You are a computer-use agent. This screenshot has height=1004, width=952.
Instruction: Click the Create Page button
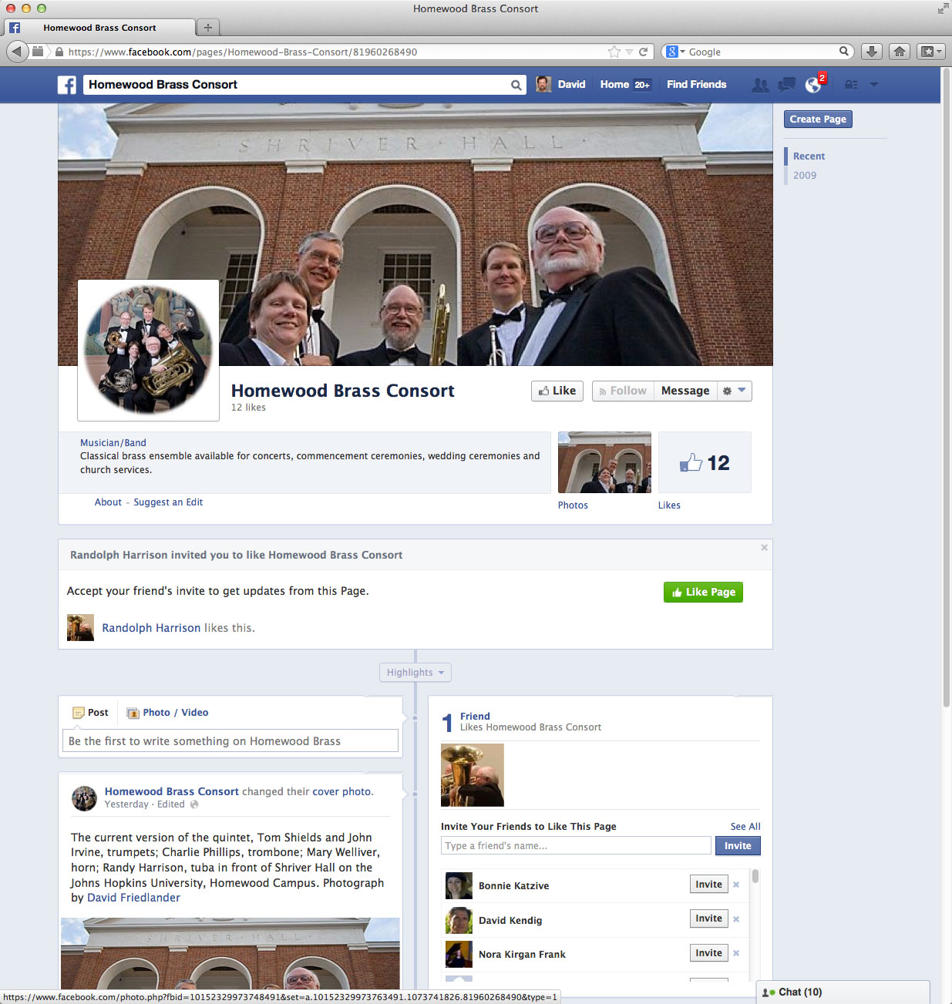point(818,119)
